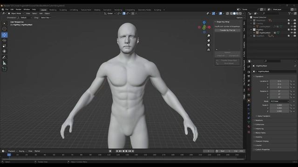Toggle exclude checkbox of LowPoly collection

[x=289, y=24]
